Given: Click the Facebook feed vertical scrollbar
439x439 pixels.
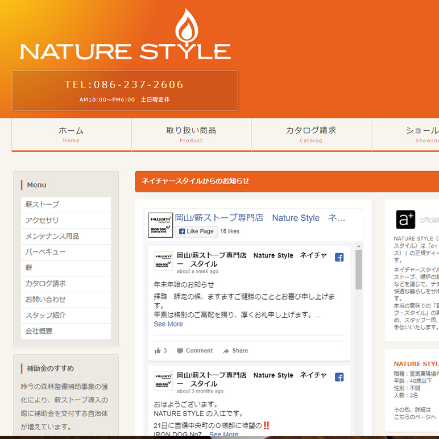Looking at the screenshot, I should pos(359,271).
